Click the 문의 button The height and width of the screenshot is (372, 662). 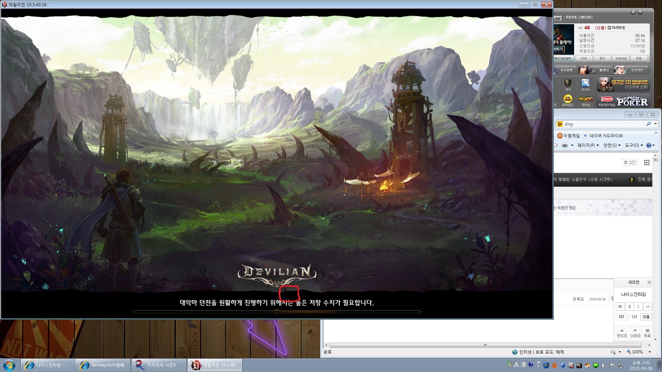(602, 59)
